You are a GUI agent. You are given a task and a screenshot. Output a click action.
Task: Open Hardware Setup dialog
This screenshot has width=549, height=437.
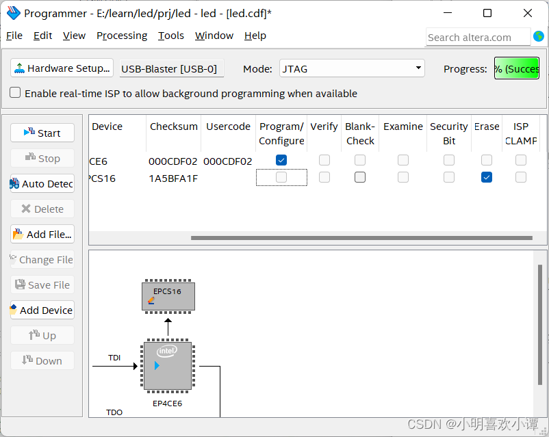coord(62,68)
